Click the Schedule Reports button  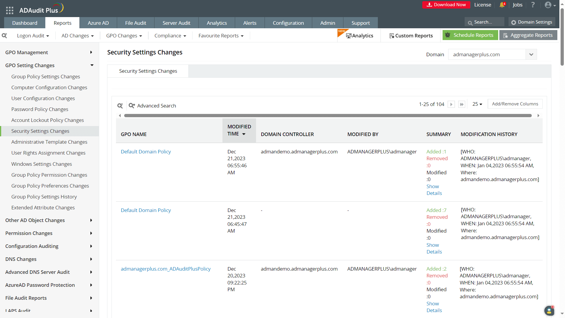click(470, 35)
